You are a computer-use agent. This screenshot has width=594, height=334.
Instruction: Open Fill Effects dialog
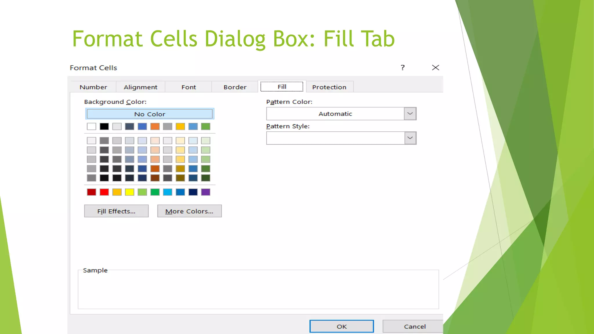point(116,211)
